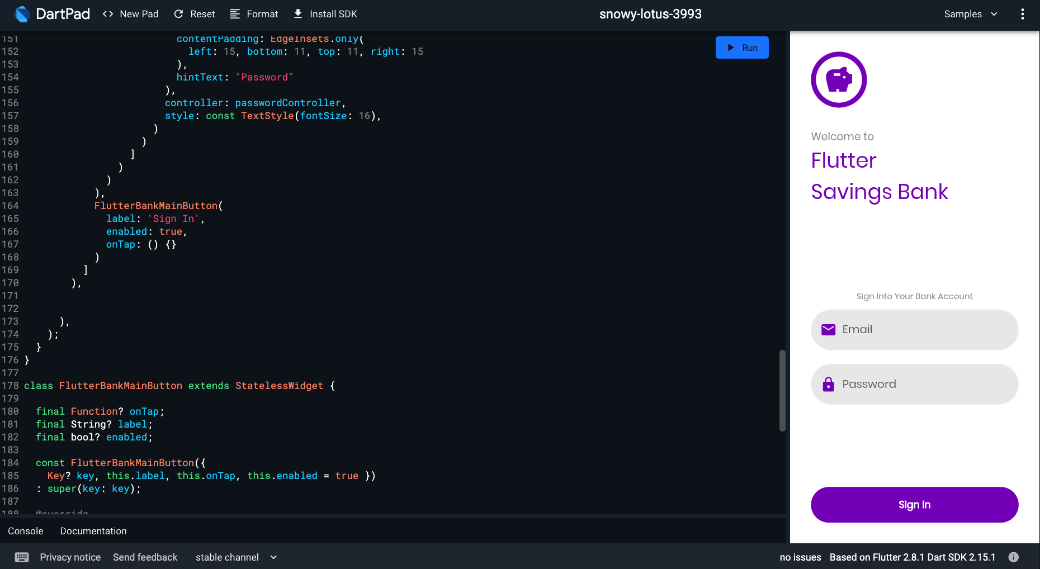Click hintText "Password" on line 154
Viewport: 1040px width, 569px height.
tap(235, 77)
